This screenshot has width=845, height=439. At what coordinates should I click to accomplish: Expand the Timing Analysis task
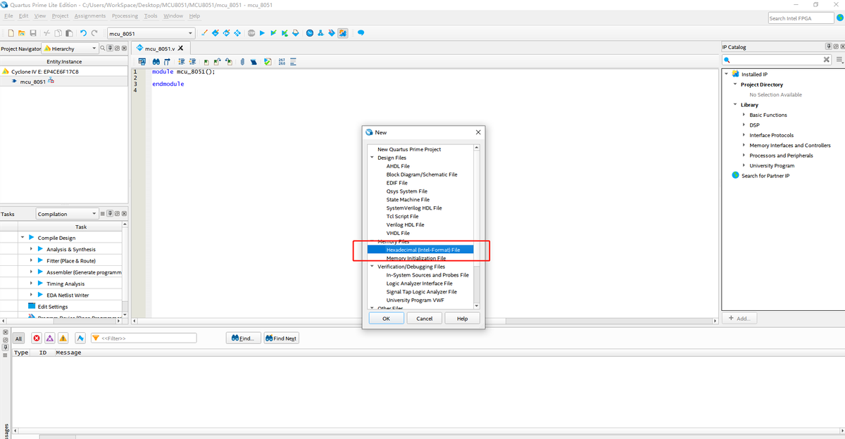tap(31, 284)
